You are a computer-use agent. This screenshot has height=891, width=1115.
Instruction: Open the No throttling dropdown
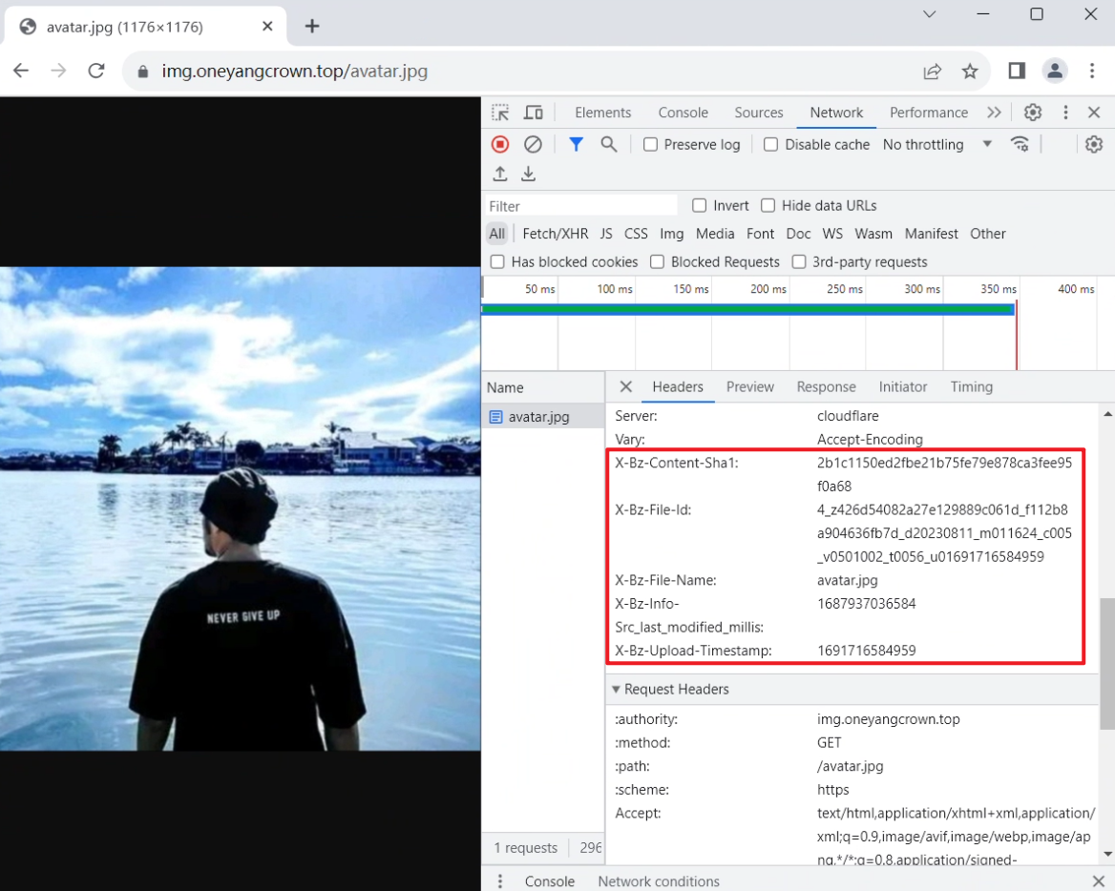coord(936,145)
